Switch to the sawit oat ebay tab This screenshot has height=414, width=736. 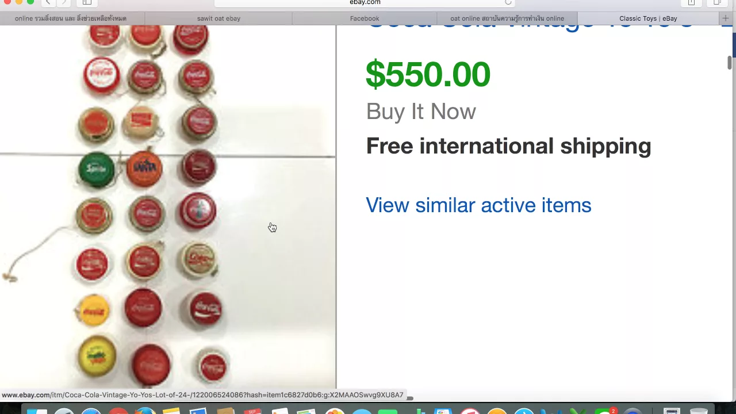(218, 18)
